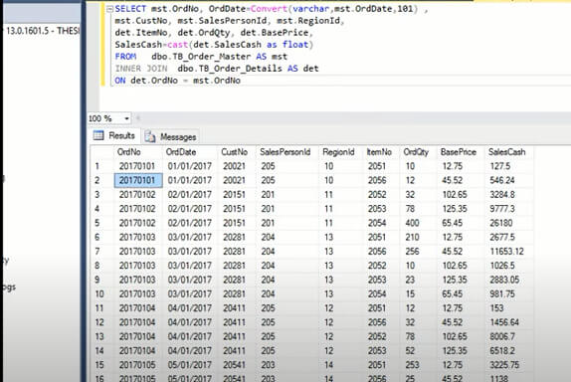Select the OrdNo column header

click(137, 152)
